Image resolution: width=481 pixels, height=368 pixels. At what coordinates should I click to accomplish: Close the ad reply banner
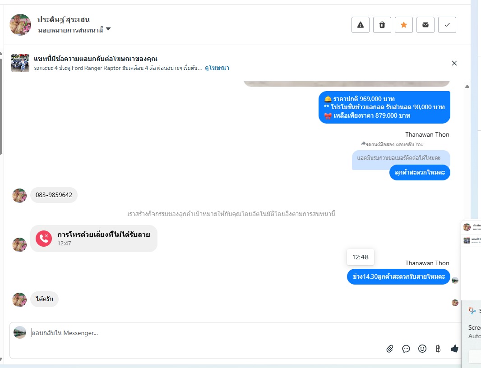coord(454,63)
